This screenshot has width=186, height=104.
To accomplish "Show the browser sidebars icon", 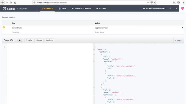I will (178, 3).
